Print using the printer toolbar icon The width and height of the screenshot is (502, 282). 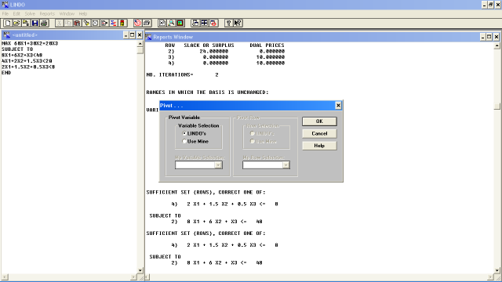click(44, 23)
